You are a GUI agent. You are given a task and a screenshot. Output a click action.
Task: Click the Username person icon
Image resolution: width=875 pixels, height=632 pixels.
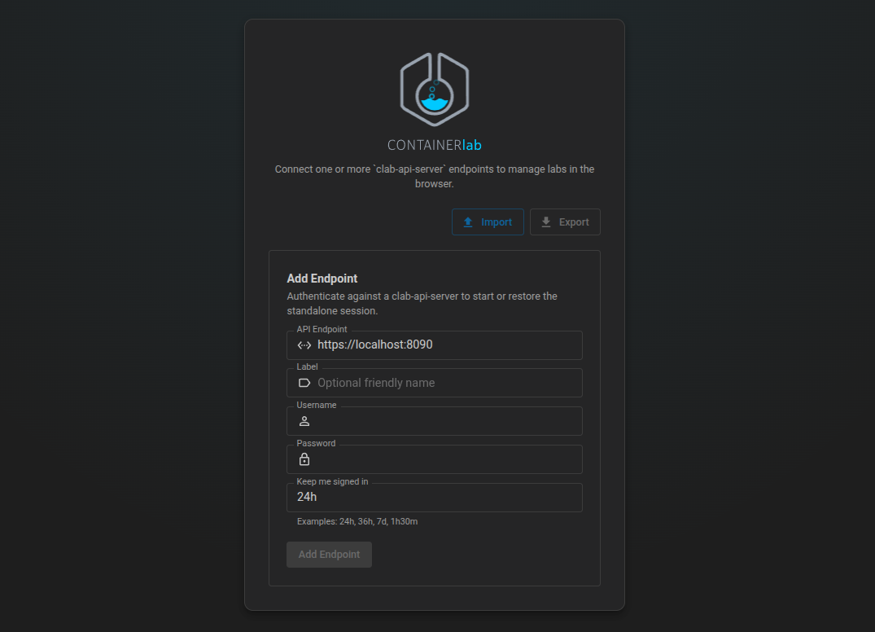304,422
